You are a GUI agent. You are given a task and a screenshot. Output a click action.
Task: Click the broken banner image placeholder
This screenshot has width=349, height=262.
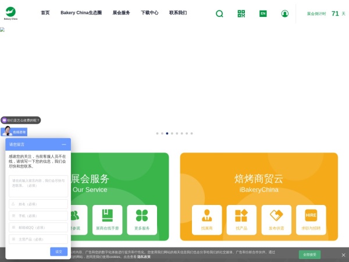(x=2, y=30)
